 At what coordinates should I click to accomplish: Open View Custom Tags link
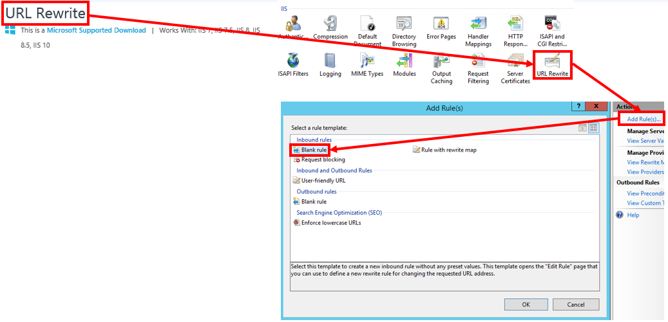[645, 203]
